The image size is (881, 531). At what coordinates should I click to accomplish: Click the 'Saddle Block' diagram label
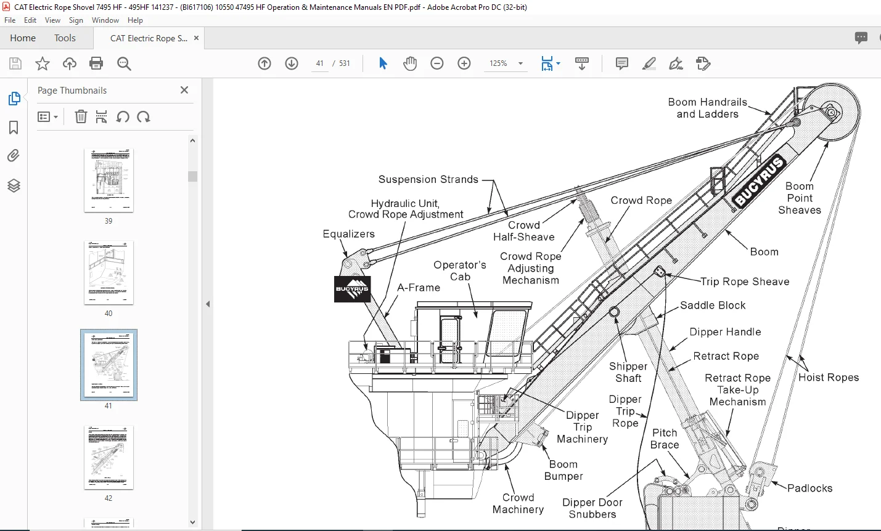pos(713,306)
